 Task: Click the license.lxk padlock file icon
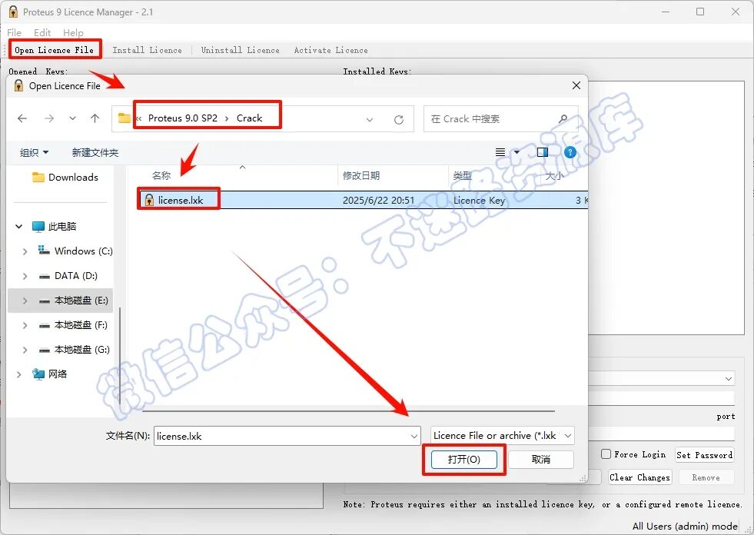pos(149,200)
